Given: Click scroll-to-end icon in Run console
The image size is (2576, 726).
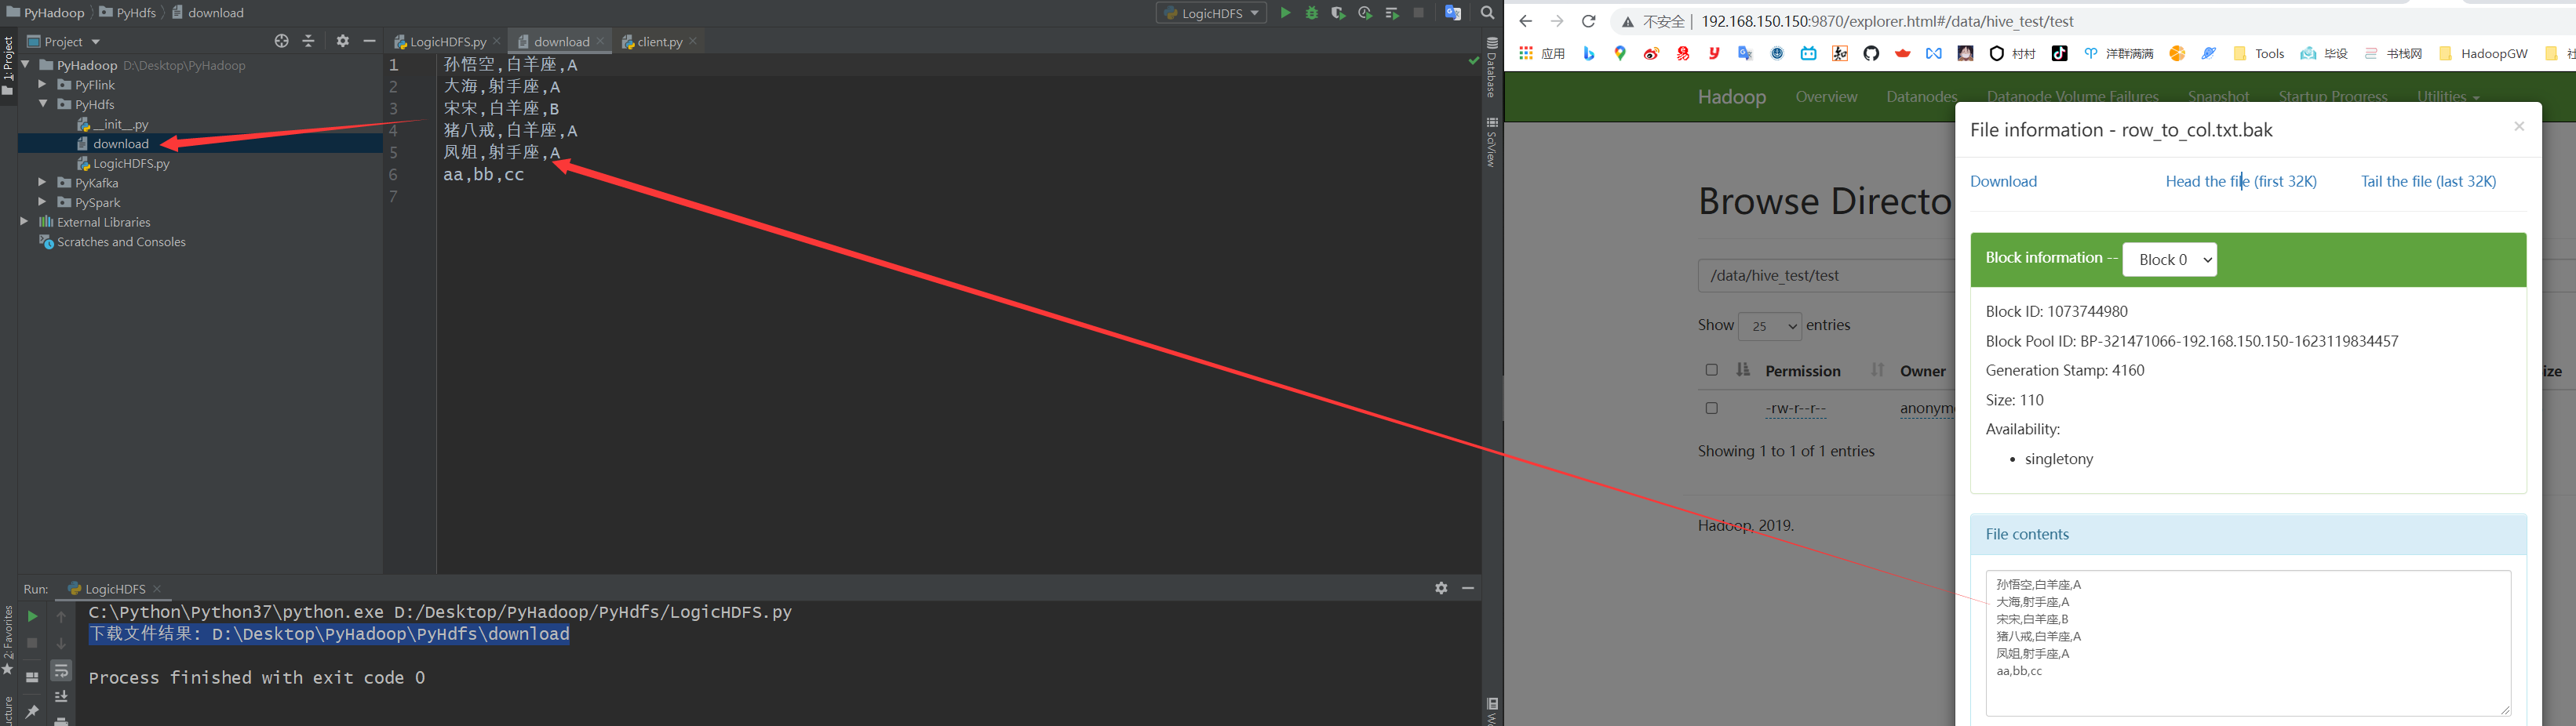Looking at the screenshot, I should pos(61,696).
